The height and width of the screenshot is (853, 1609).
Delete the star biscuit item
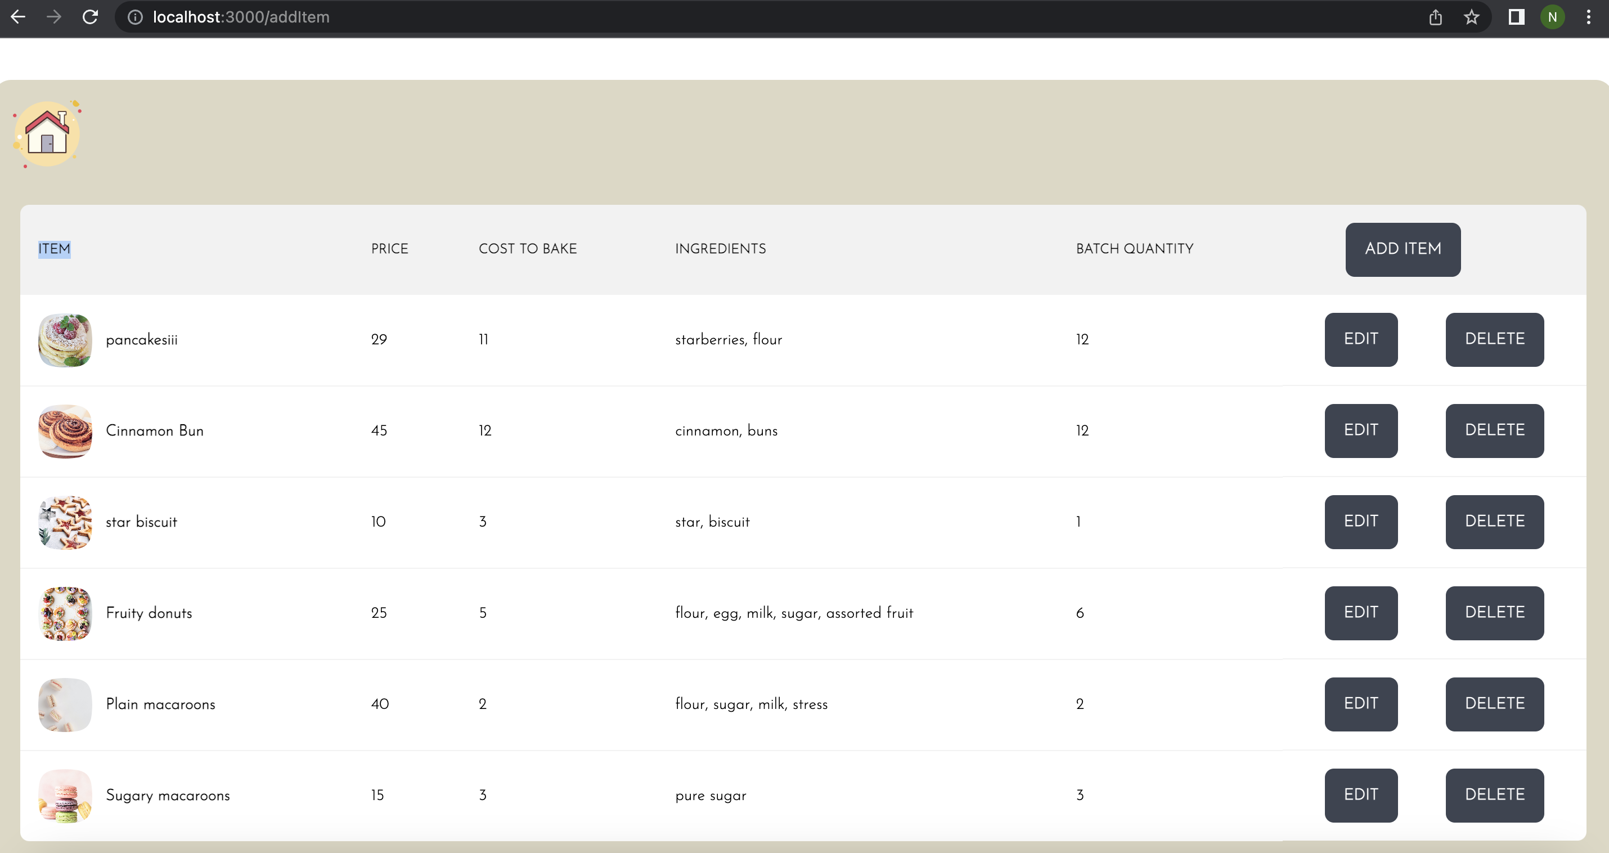point(1495,522)
